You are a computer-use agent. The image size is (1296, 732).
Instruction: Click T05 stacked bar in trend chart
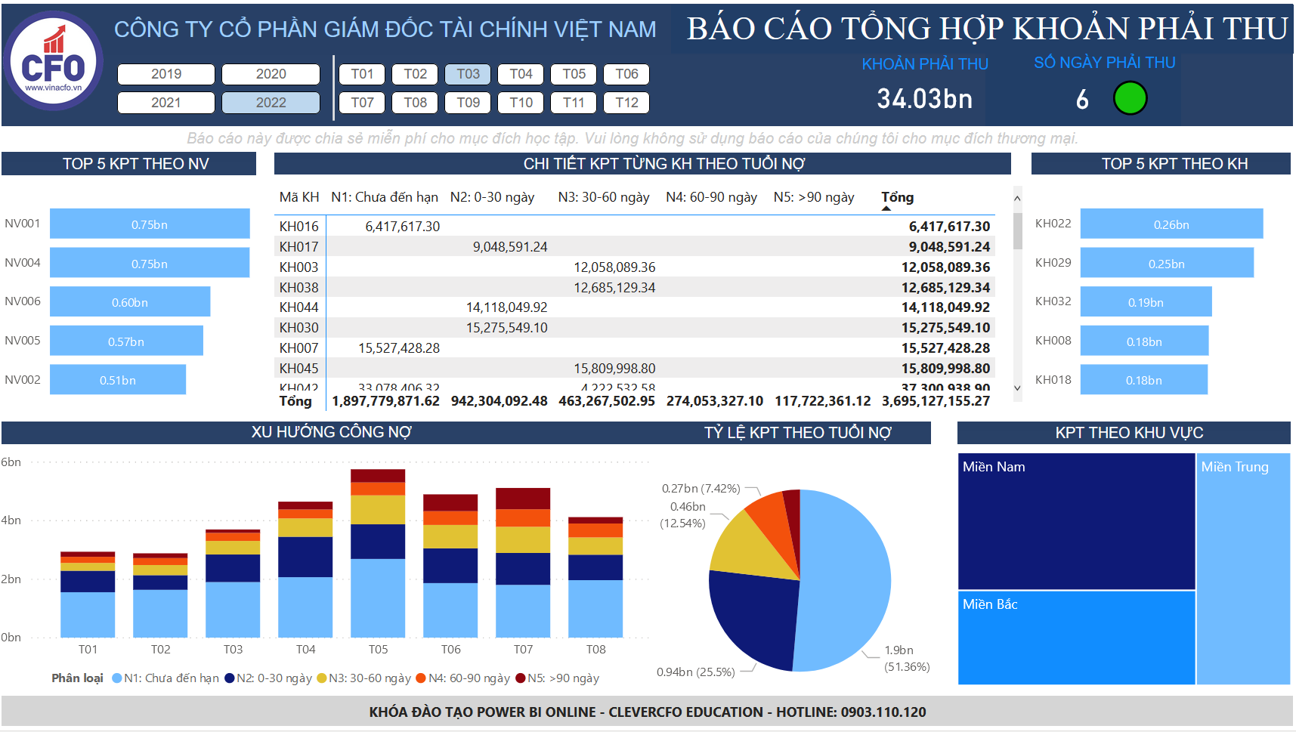(378, 554)
